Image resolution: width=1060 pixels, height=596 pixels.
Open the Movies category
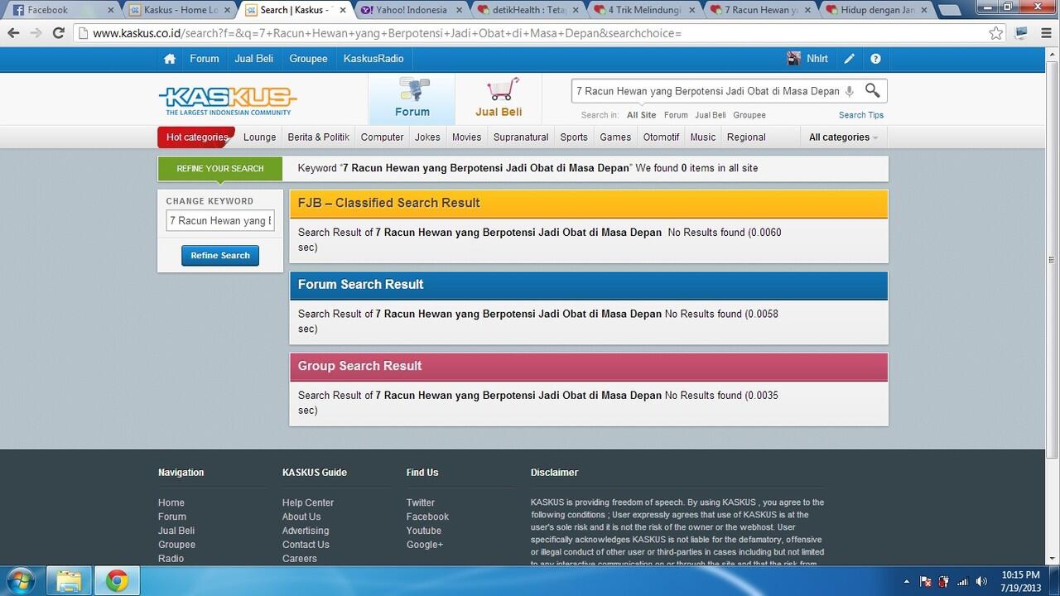click(467, 137)
